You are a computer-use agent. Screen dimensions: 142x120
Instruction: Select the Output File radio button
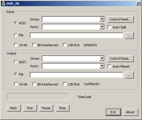16,74
